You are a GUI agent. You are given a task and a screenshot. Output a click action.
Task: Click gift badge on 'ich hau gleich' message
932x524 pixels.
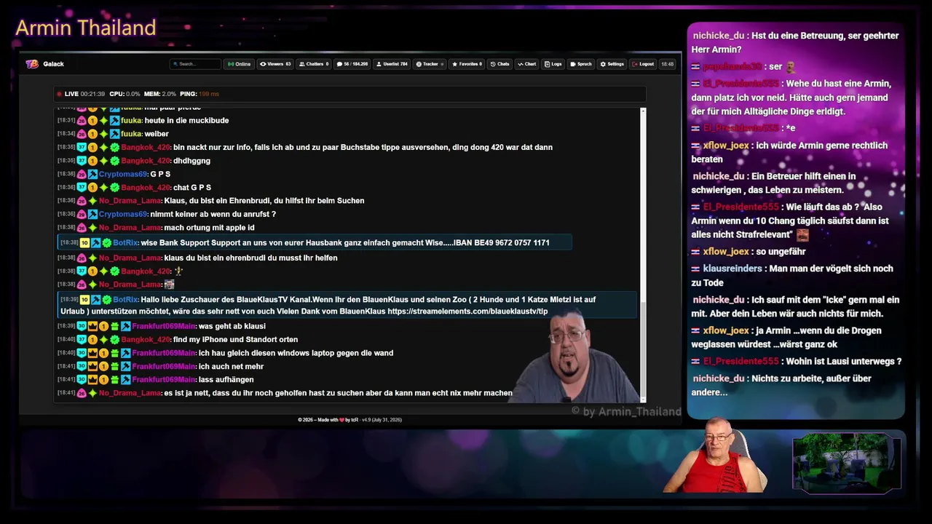coord(115,353)
